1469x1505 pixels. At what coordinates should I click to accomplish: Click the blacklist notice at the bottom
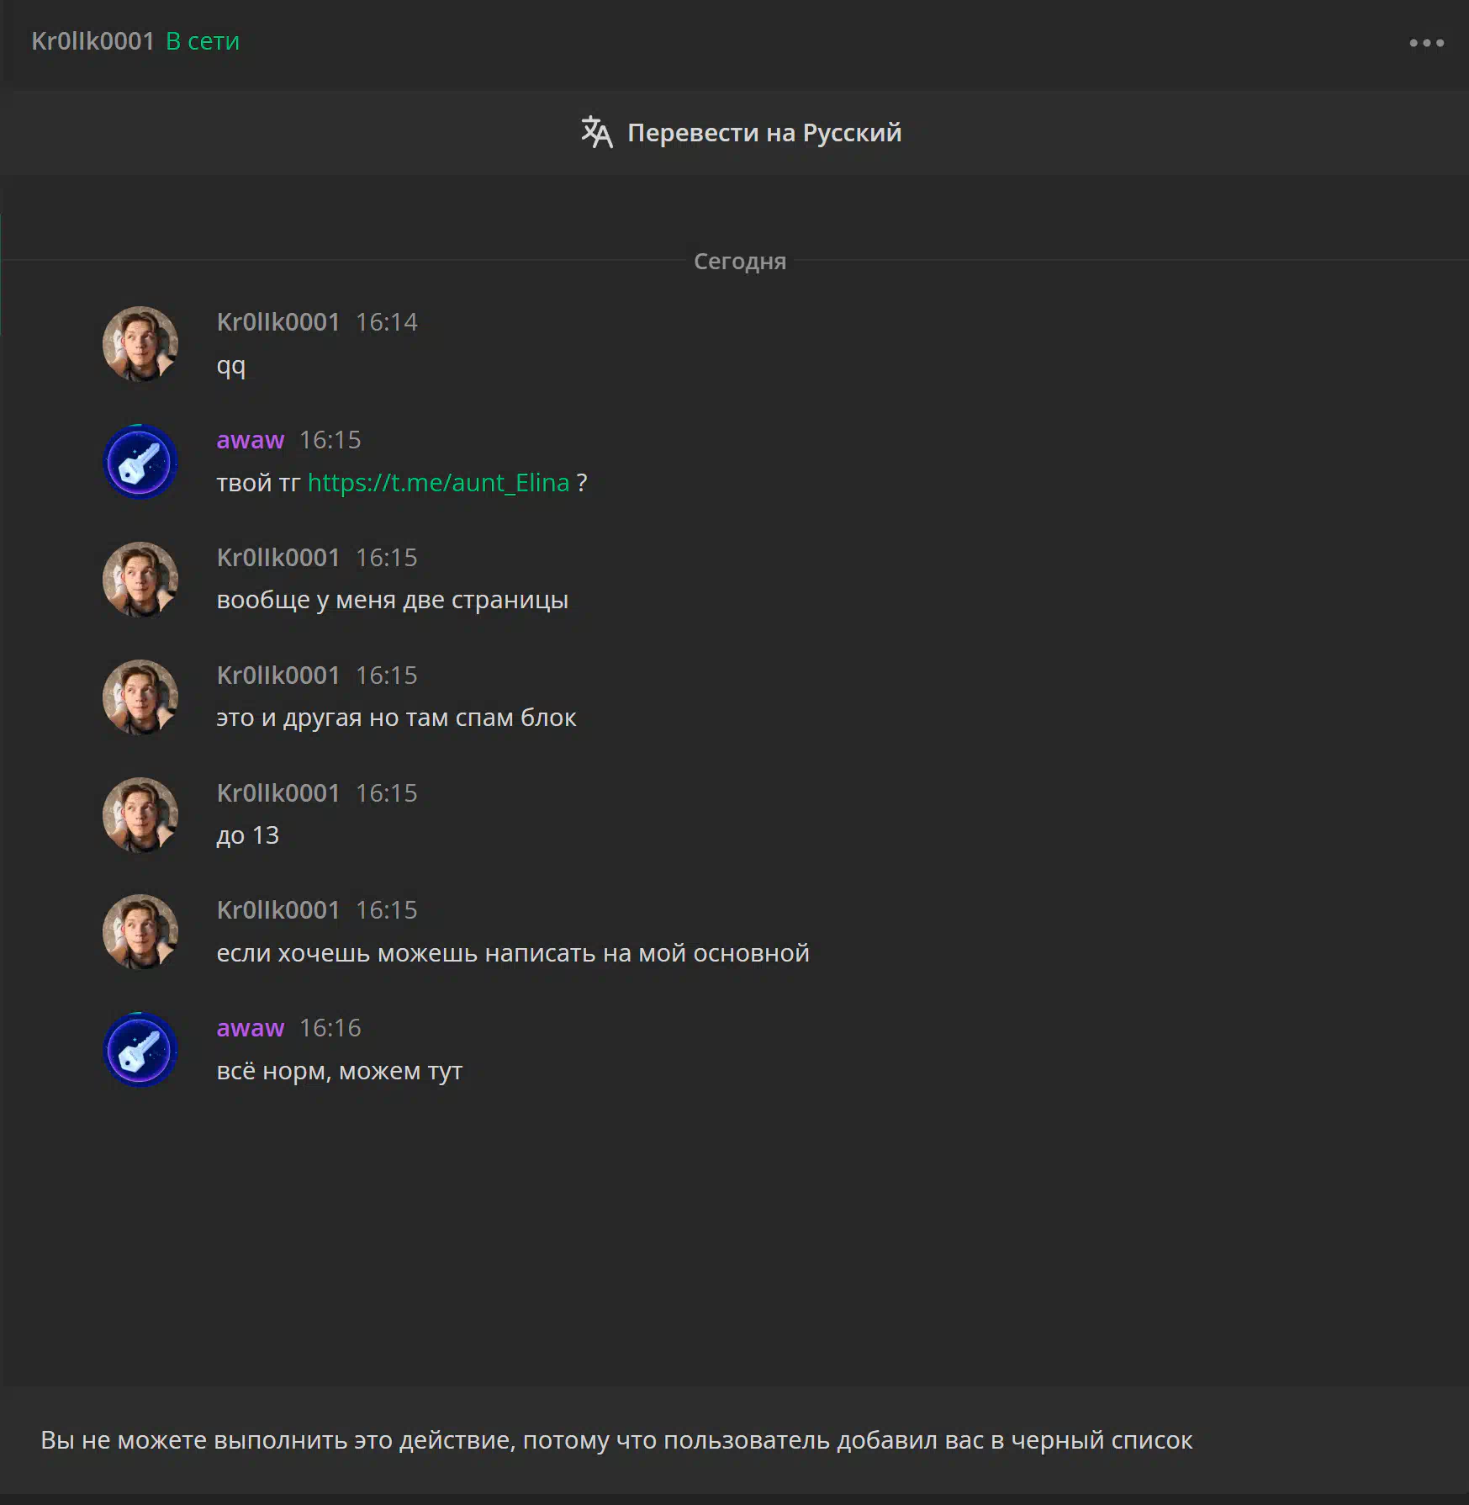(616, 1440)
